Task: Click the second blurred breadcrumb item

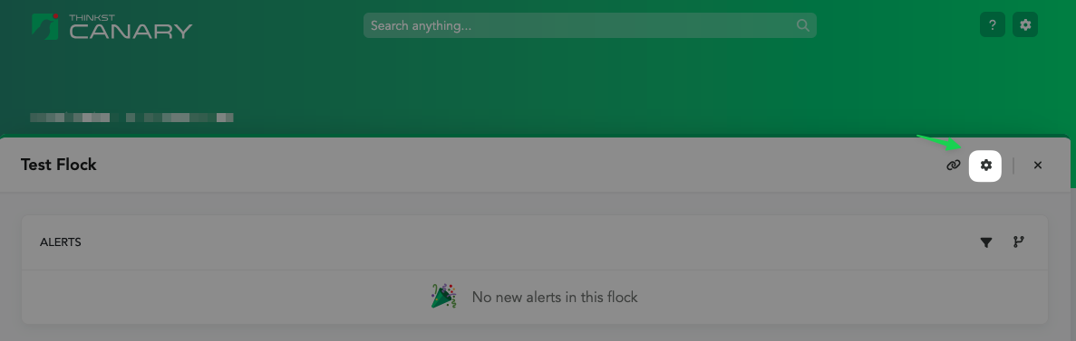Action: 179,118
